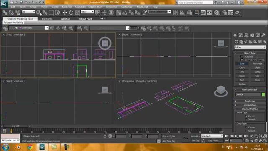Toggle Window/Crossing selection mode

click(x=58, y=13)
